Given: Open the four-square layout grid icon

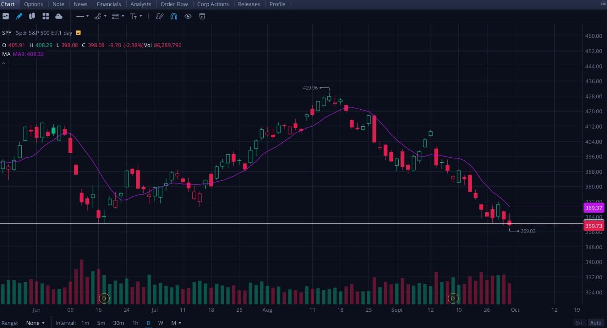Looking at the screenshot, I should click(46, 16).
